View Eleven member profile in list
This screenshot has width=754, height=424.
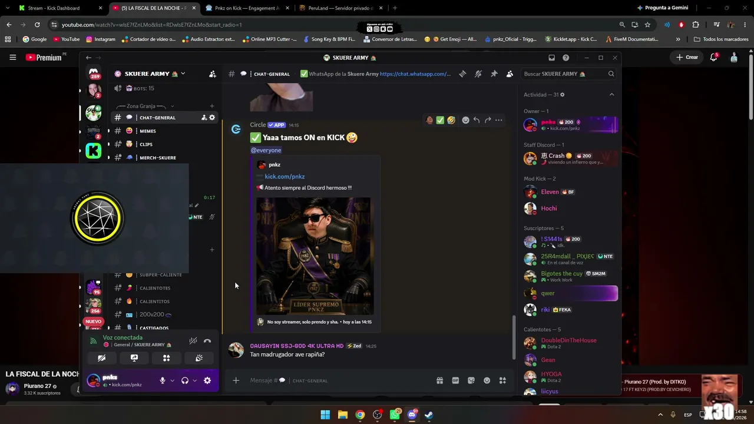point(570,192)
